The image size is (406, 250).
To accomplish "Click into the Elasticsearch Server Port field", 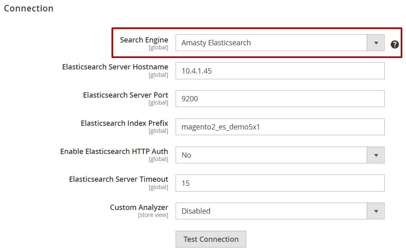I will (280, 99).
